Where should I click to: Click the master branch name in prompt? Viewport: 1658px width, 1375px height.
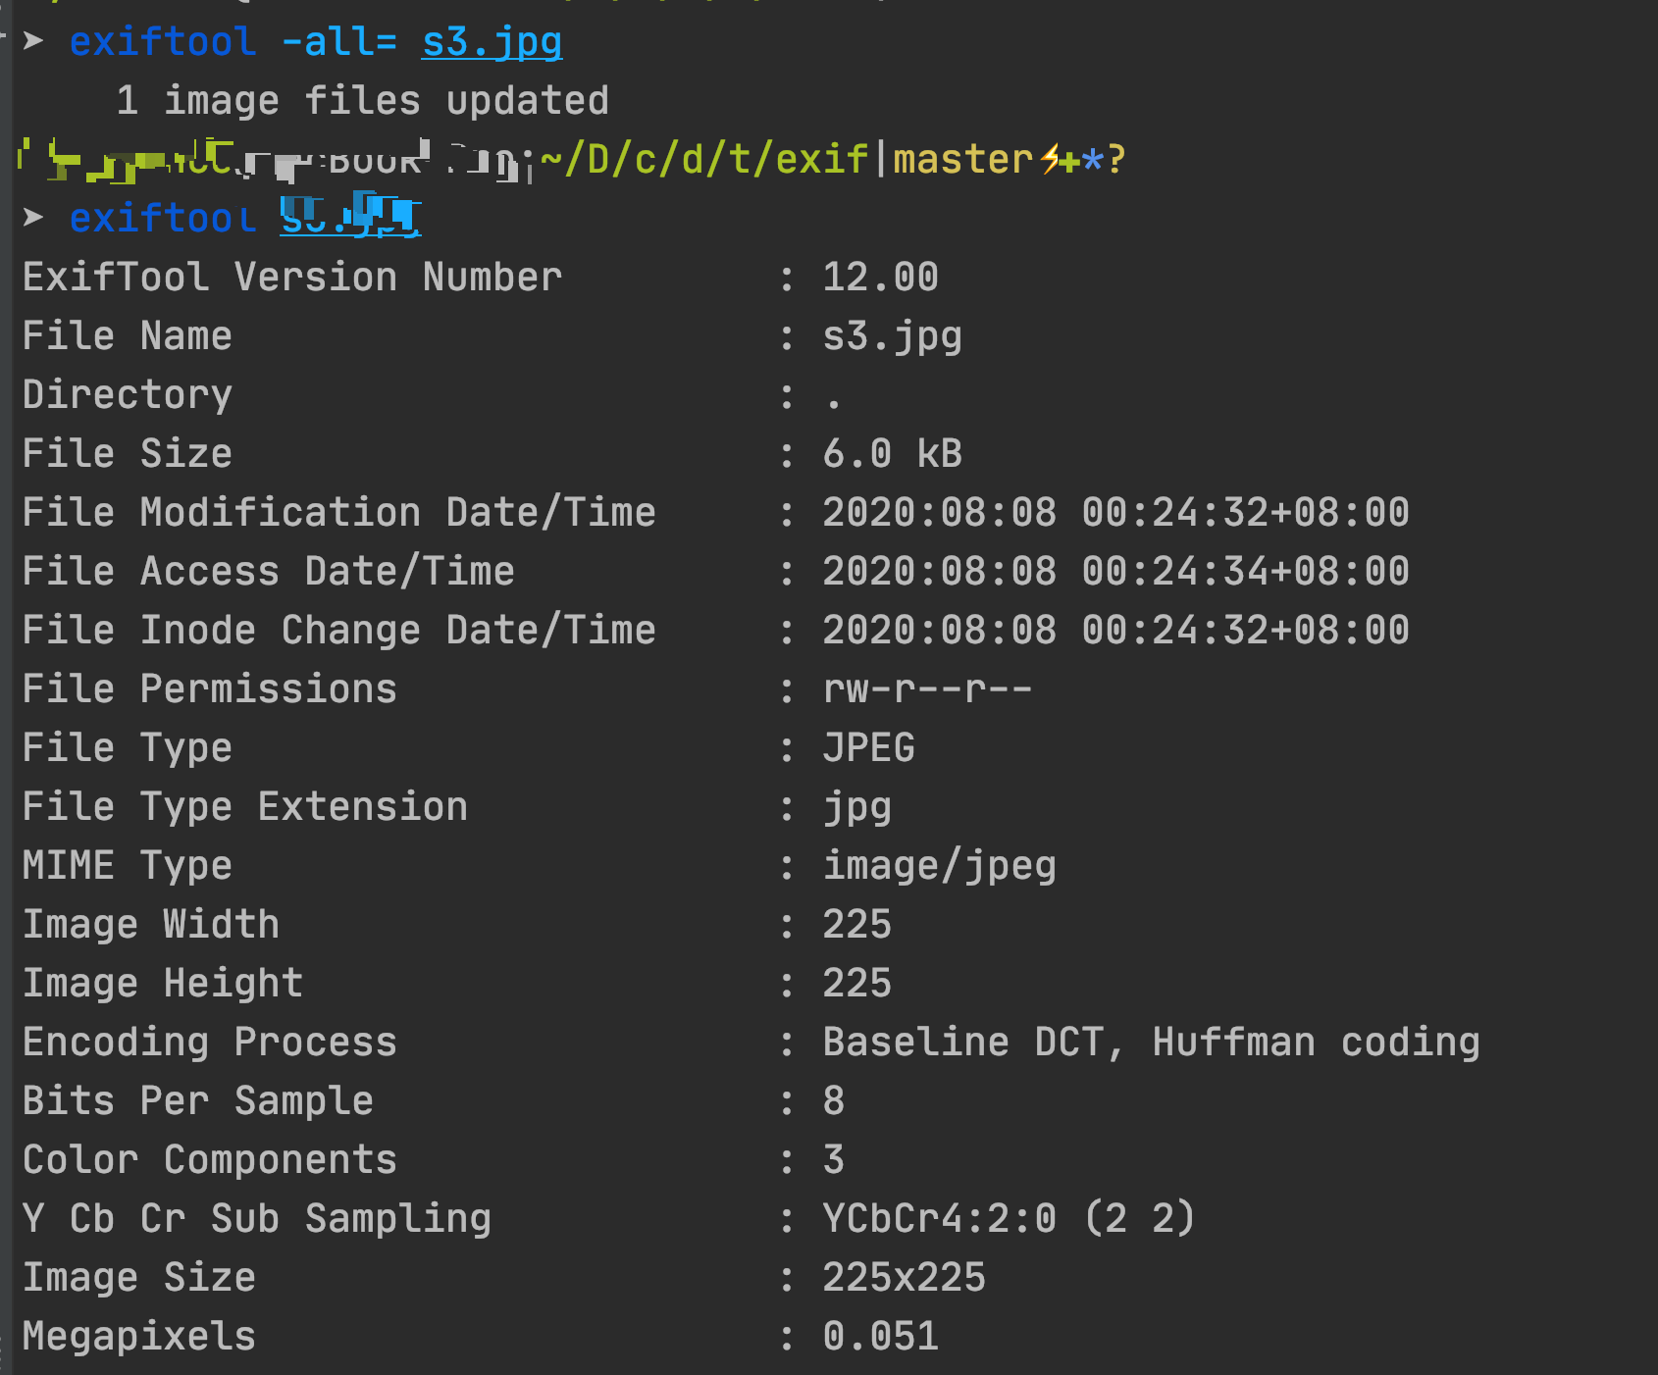963,159
